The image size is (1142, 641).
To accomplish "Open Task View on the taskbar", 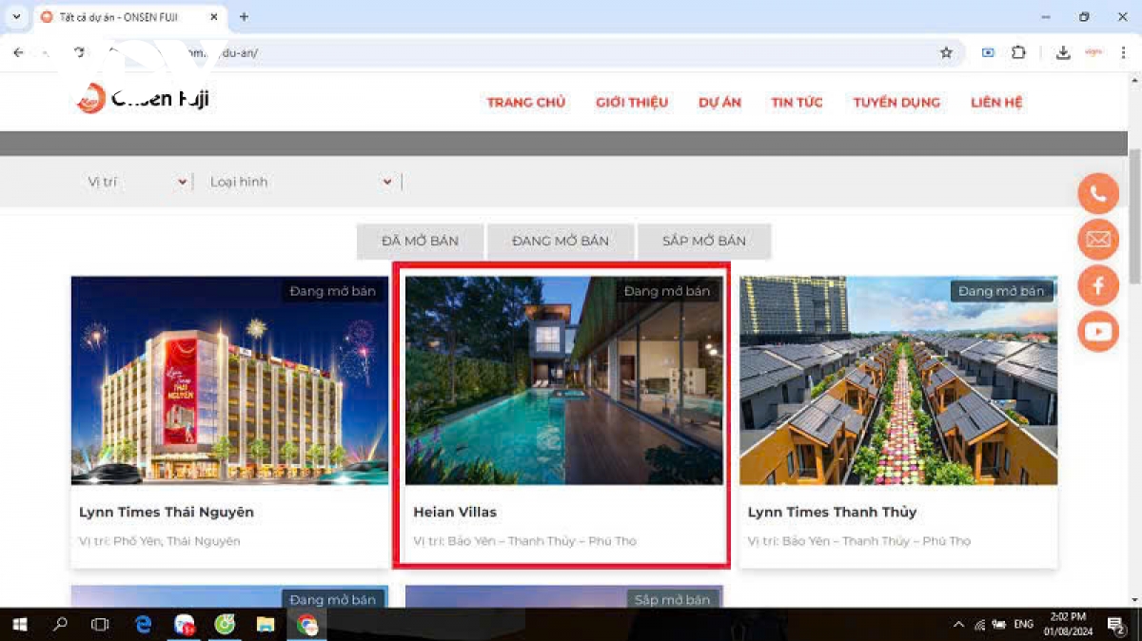I will (x=100, y=625).
